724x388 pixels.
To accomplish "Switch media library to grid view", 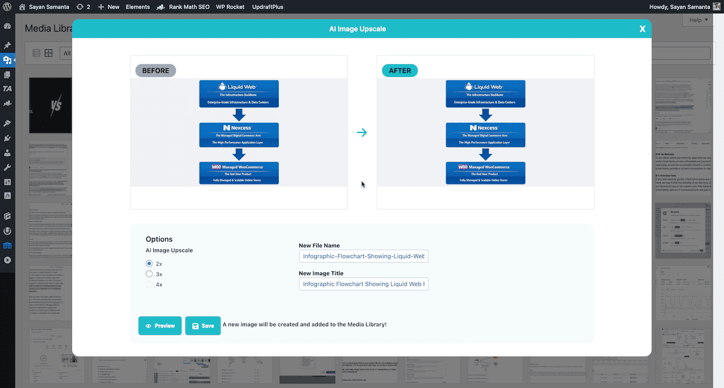I will [x=49, y=53].
